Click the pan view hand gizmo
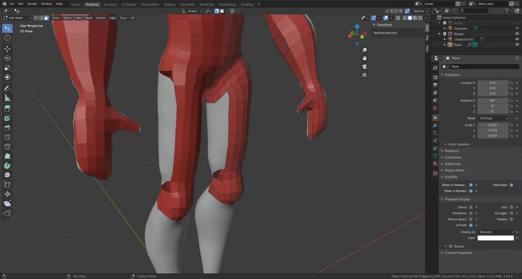The image size is (522, 279). (364, 58)
